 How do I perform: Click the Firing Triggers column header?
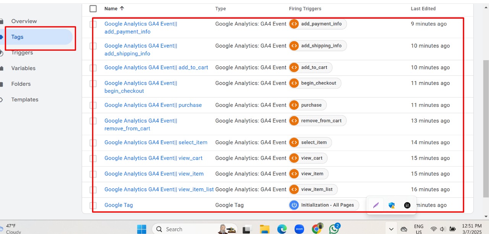click(x=305, y=8)
